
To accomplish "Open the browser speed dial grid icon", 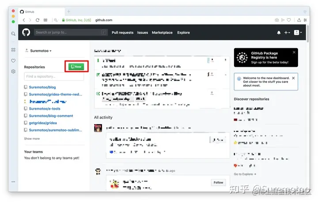I will coord(45,20).
